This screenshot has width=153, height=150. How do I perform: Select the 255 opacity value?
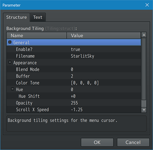click(74, 103)
